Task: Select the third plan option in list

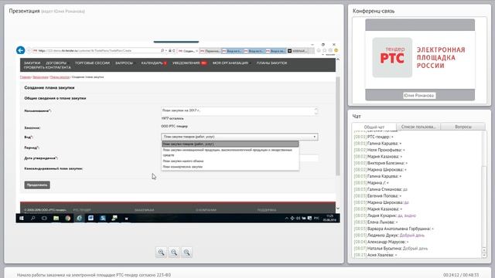Action: pos(183,161)
